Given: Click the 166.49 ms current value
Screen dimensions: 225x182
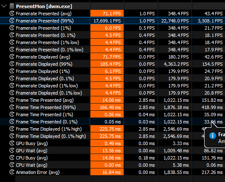Looking at the screenshot, I should coord(110,107).
